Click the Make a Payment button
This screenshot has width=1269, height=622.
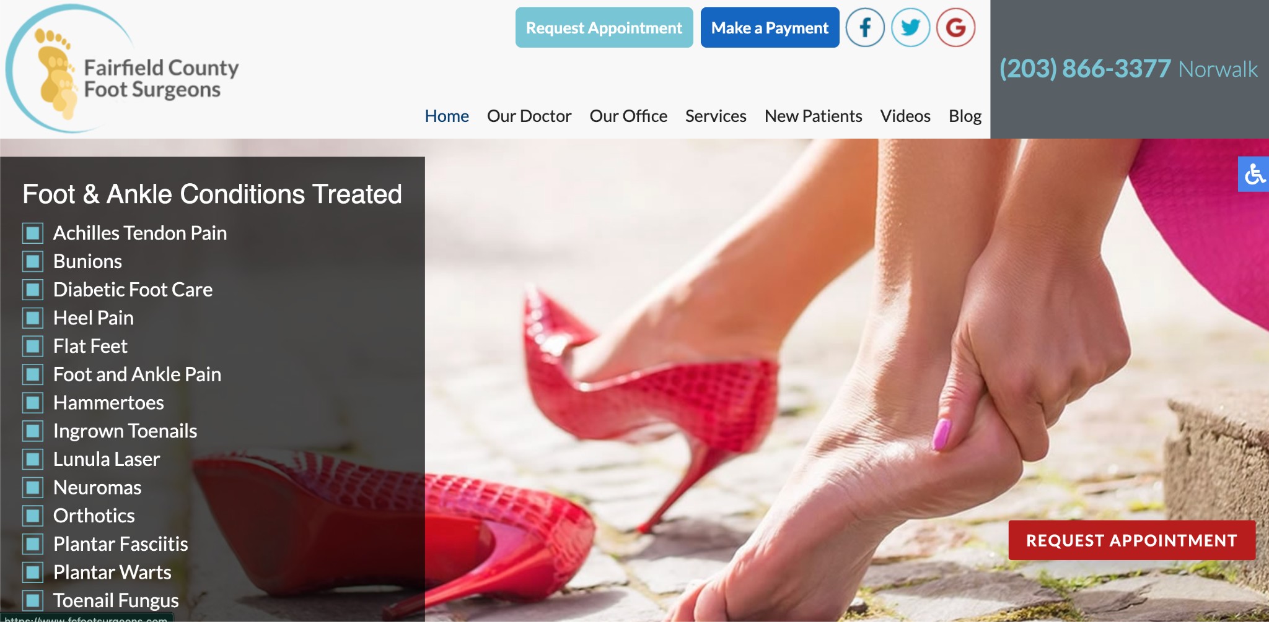point(770,27)
